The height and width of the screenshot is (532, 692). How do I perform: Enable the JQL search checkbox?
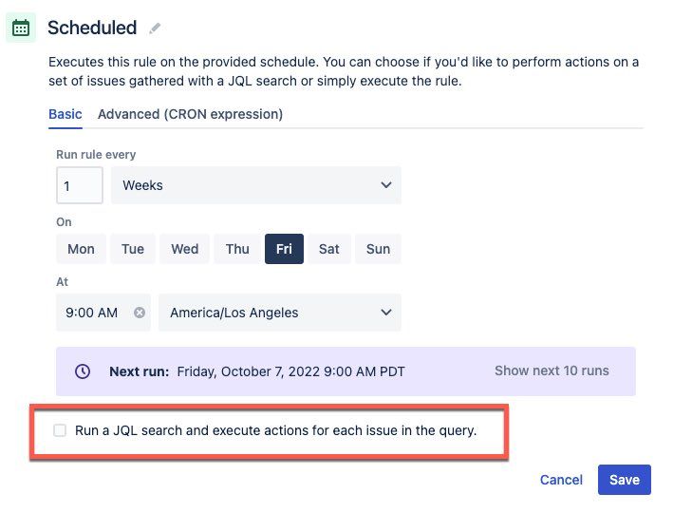click(x=61, y=430)
